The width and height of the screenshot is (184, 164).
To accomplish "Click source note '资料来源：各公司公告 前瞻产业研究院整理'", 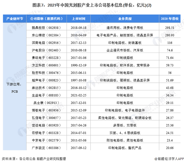I will point(34,159).
